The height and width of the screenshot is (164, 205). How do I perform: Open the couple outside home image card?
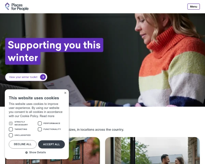coord(152,150)
